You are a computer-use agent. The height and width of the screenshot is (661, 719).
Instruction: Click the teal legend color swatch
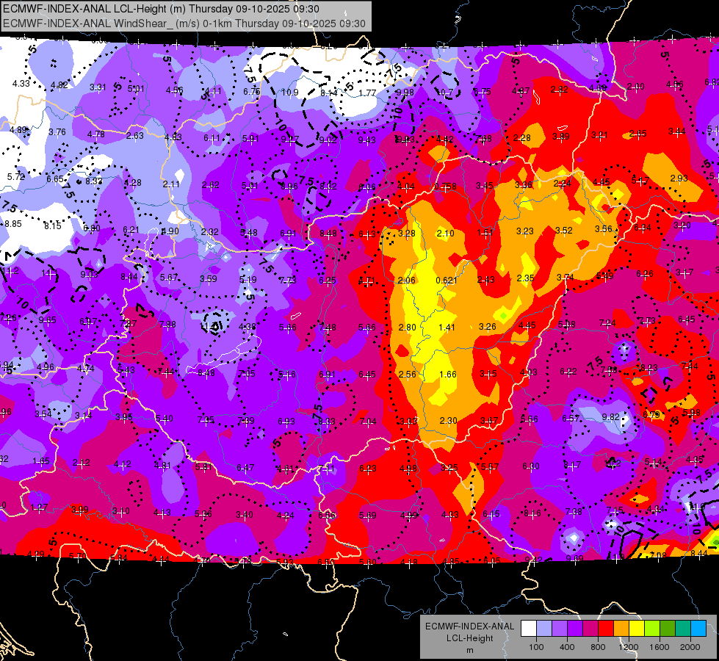click(x=683, y=628)
